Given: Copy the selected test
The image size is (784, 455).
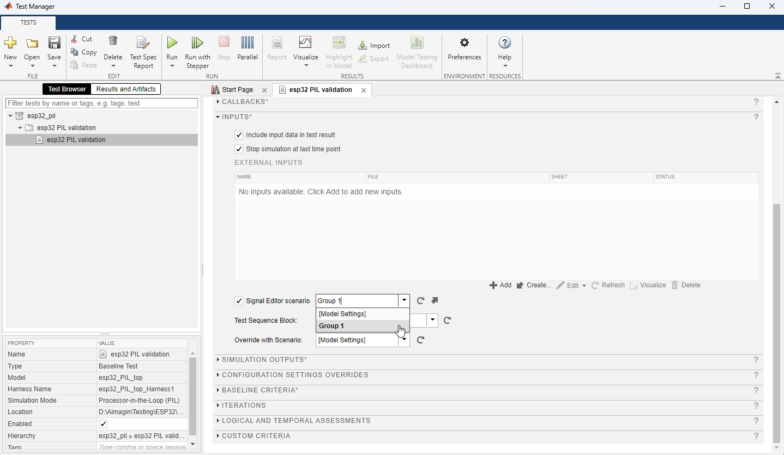Looking at the screenshot, I should [83, 52].
